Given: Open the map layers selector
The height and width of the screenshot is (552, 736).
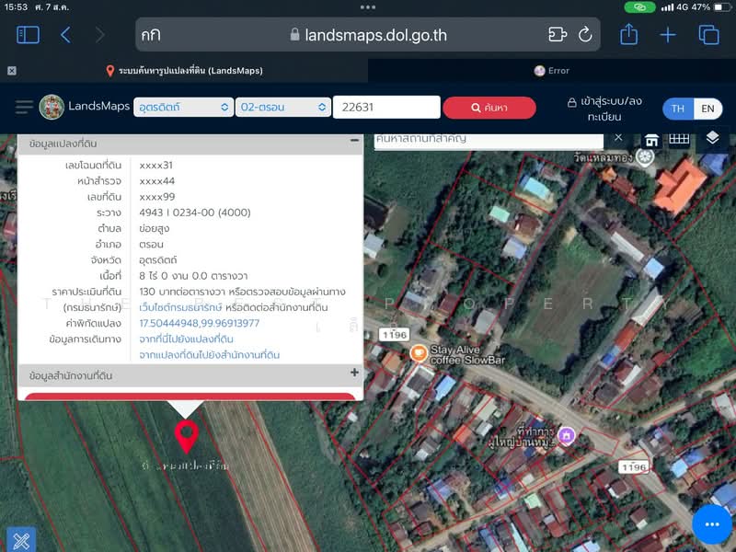Looking at the screenshot, I should coord(712,138).
